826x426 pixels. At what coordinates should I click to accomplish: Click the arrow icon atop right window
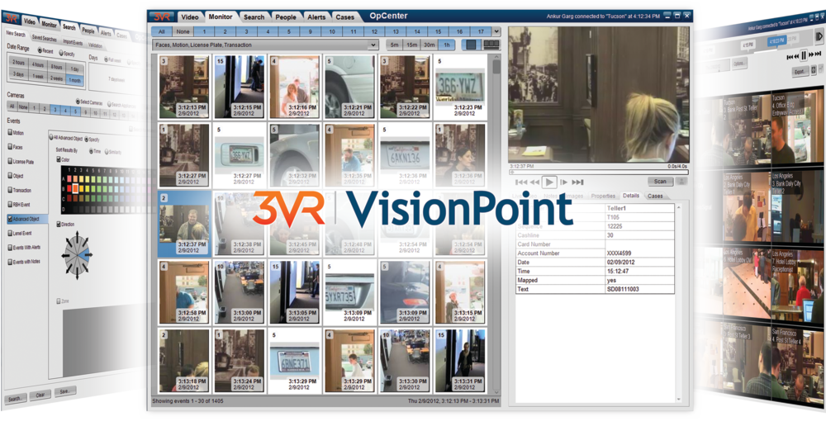[819, 35]
